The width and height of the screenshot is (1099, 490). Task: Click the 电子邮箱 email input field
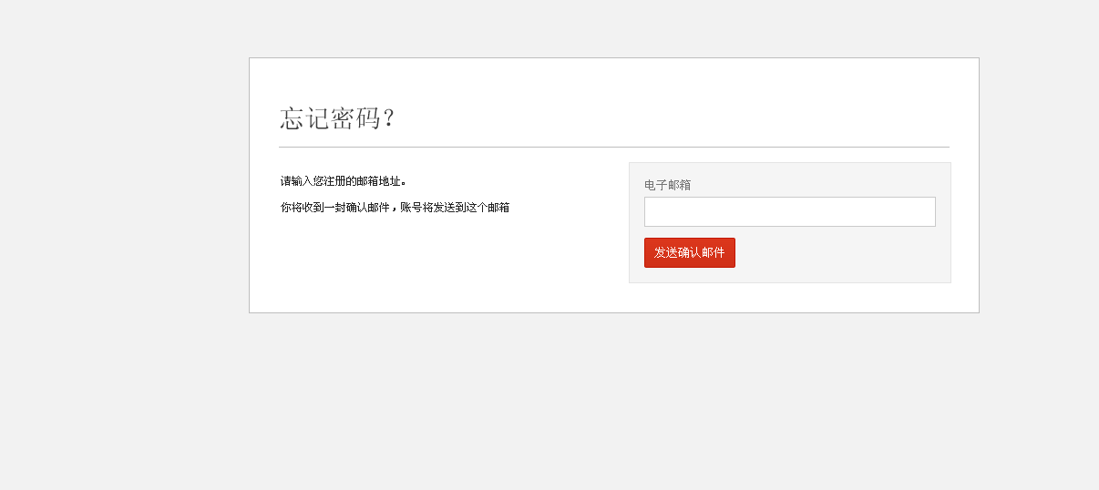click(789, 211)
